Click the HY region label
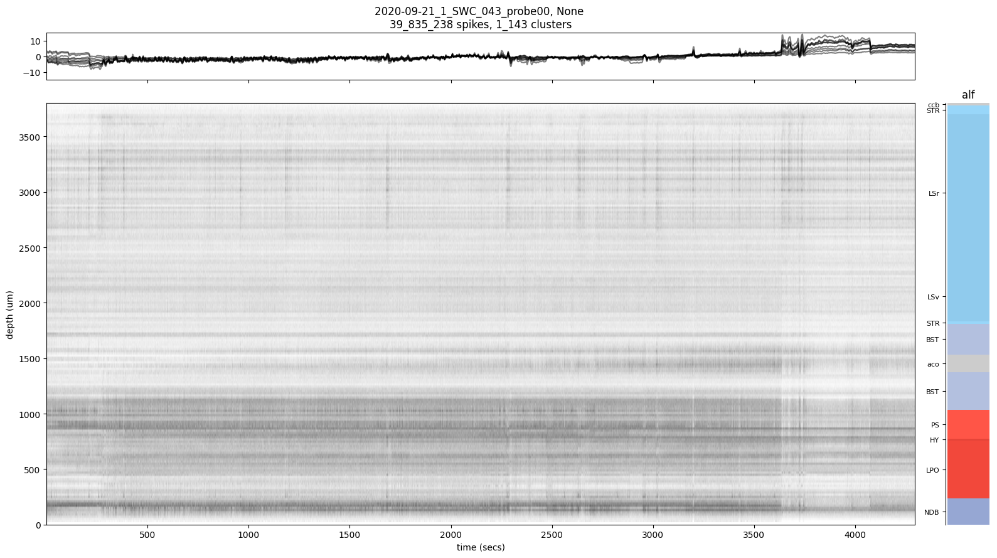Screen dimensions: 997x558 [934, 440]
